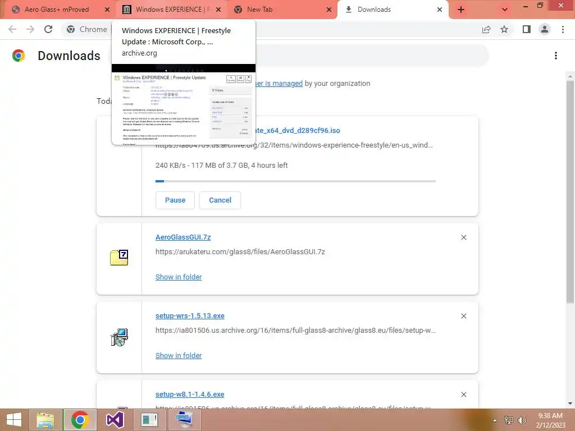
Task: Remove setup-wrs-1.5.13.exe from list
Action: [x=463, y=316]
